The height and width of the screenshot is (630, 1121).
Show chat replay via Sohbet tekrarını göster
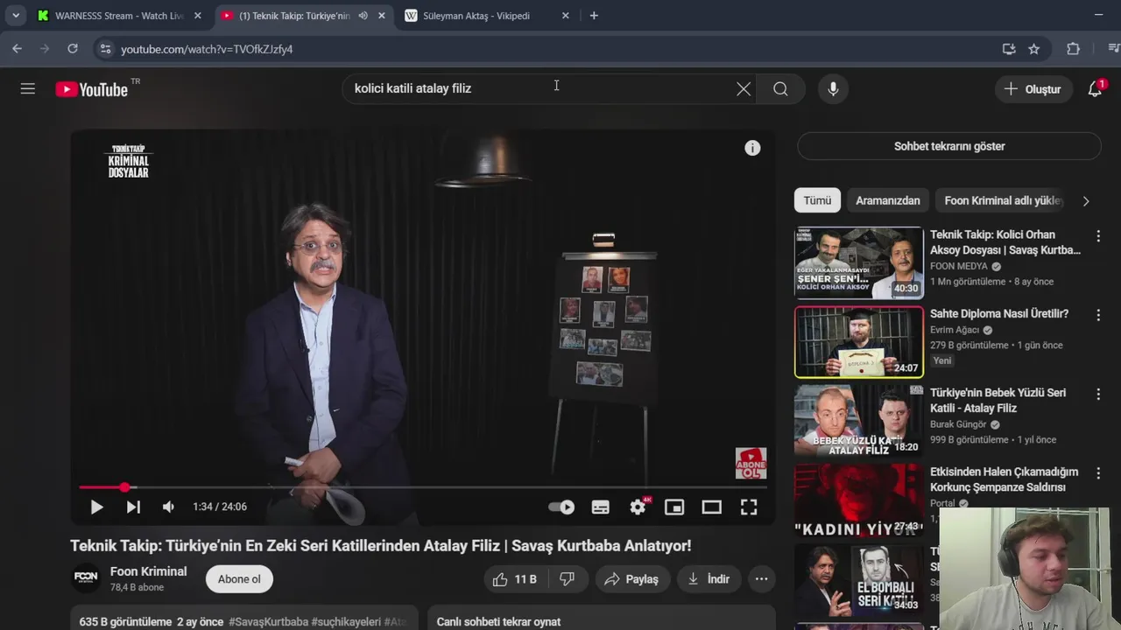point(949,146)
